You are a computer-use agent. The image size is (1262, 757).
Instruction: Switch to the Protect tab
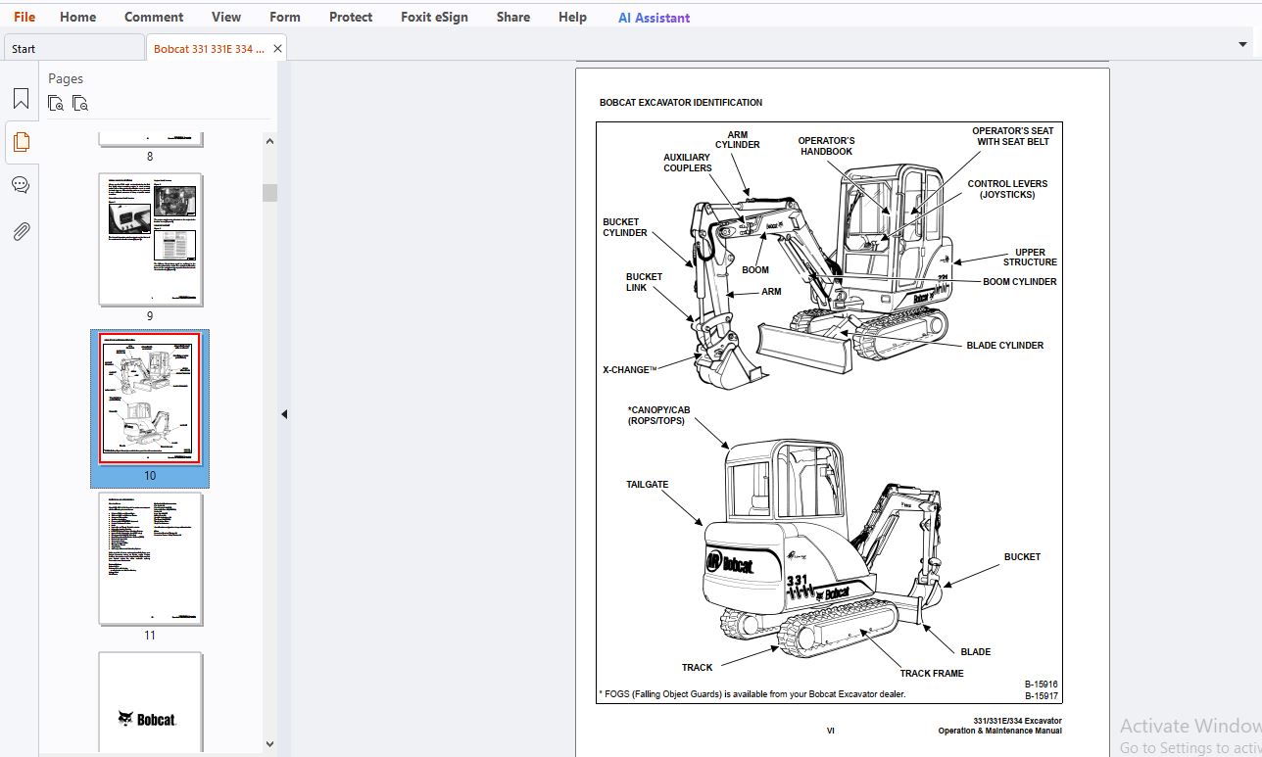pyautogui.click(x=351, y=17)
